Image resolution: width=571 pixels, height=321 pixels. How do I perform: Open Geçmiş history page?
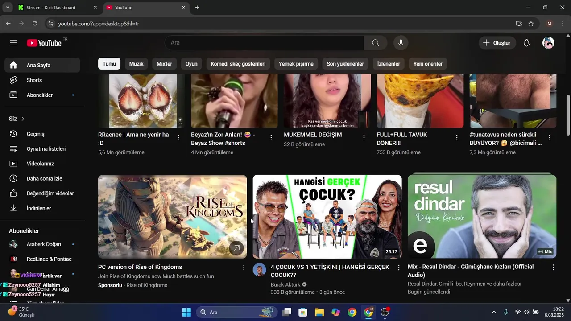(x=42, y=134)
